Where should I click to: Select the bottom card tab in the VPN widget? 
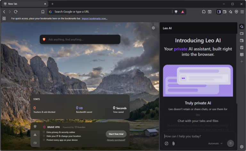[x=35, y=143]
